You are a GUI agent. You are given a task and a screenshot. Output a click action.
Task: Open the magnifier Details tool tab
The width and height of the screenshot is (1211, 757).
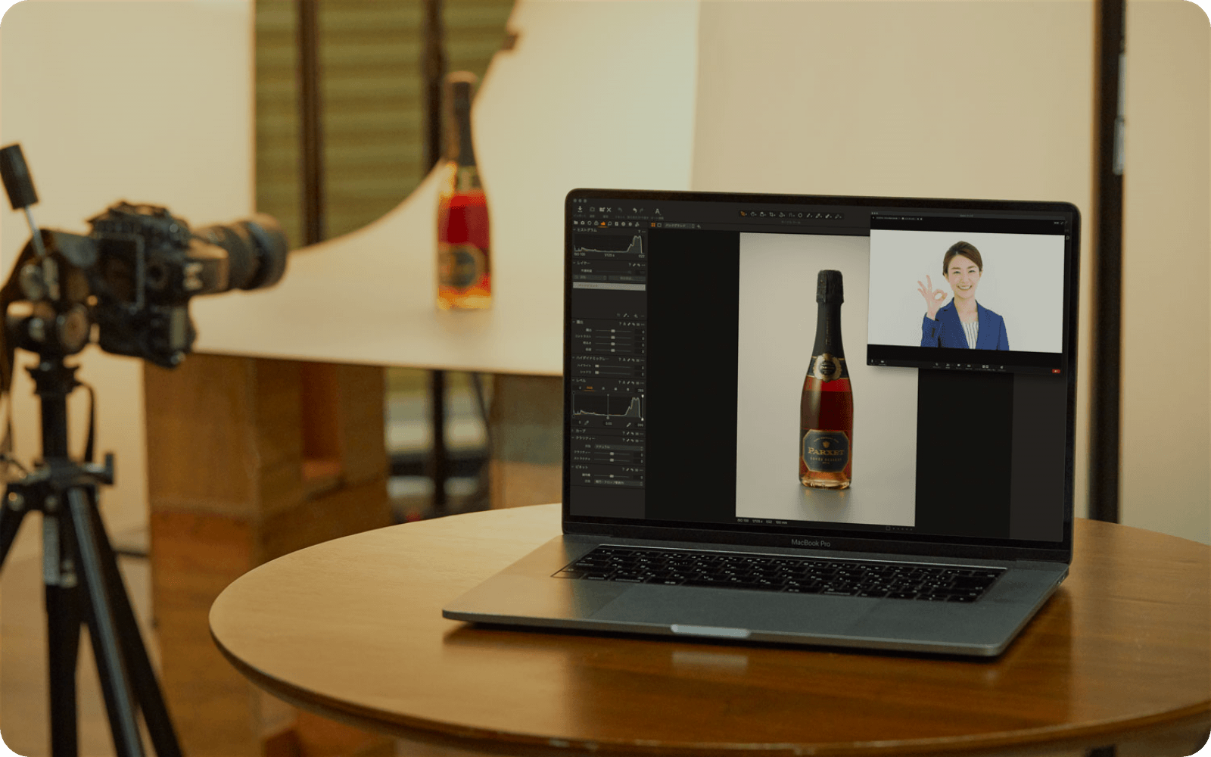pos(610,223)
